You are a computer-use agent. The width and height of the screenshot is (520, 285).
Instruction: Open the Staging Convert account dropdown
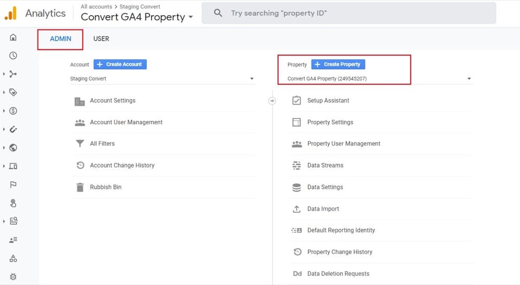click(x=162, y=79)
